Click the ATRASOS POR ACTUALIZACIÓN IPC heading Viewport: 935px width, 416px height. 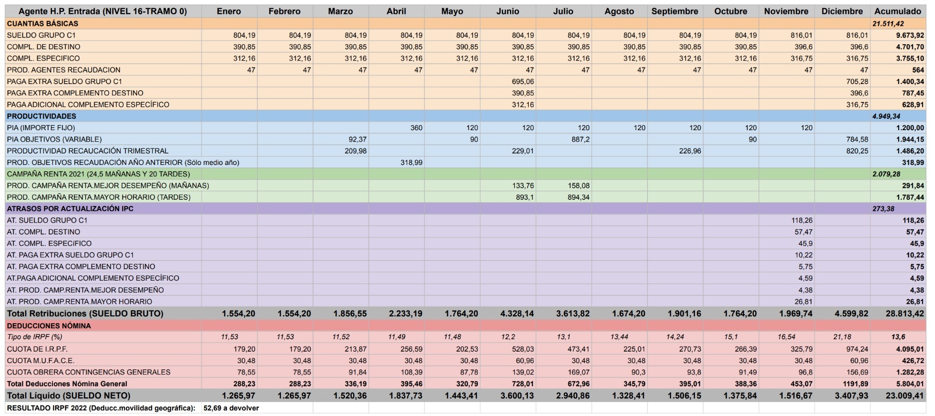coord(70,209)
